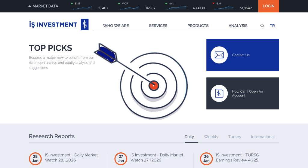
Task: Open the SERVICES menu
Action: coord(158,26)
